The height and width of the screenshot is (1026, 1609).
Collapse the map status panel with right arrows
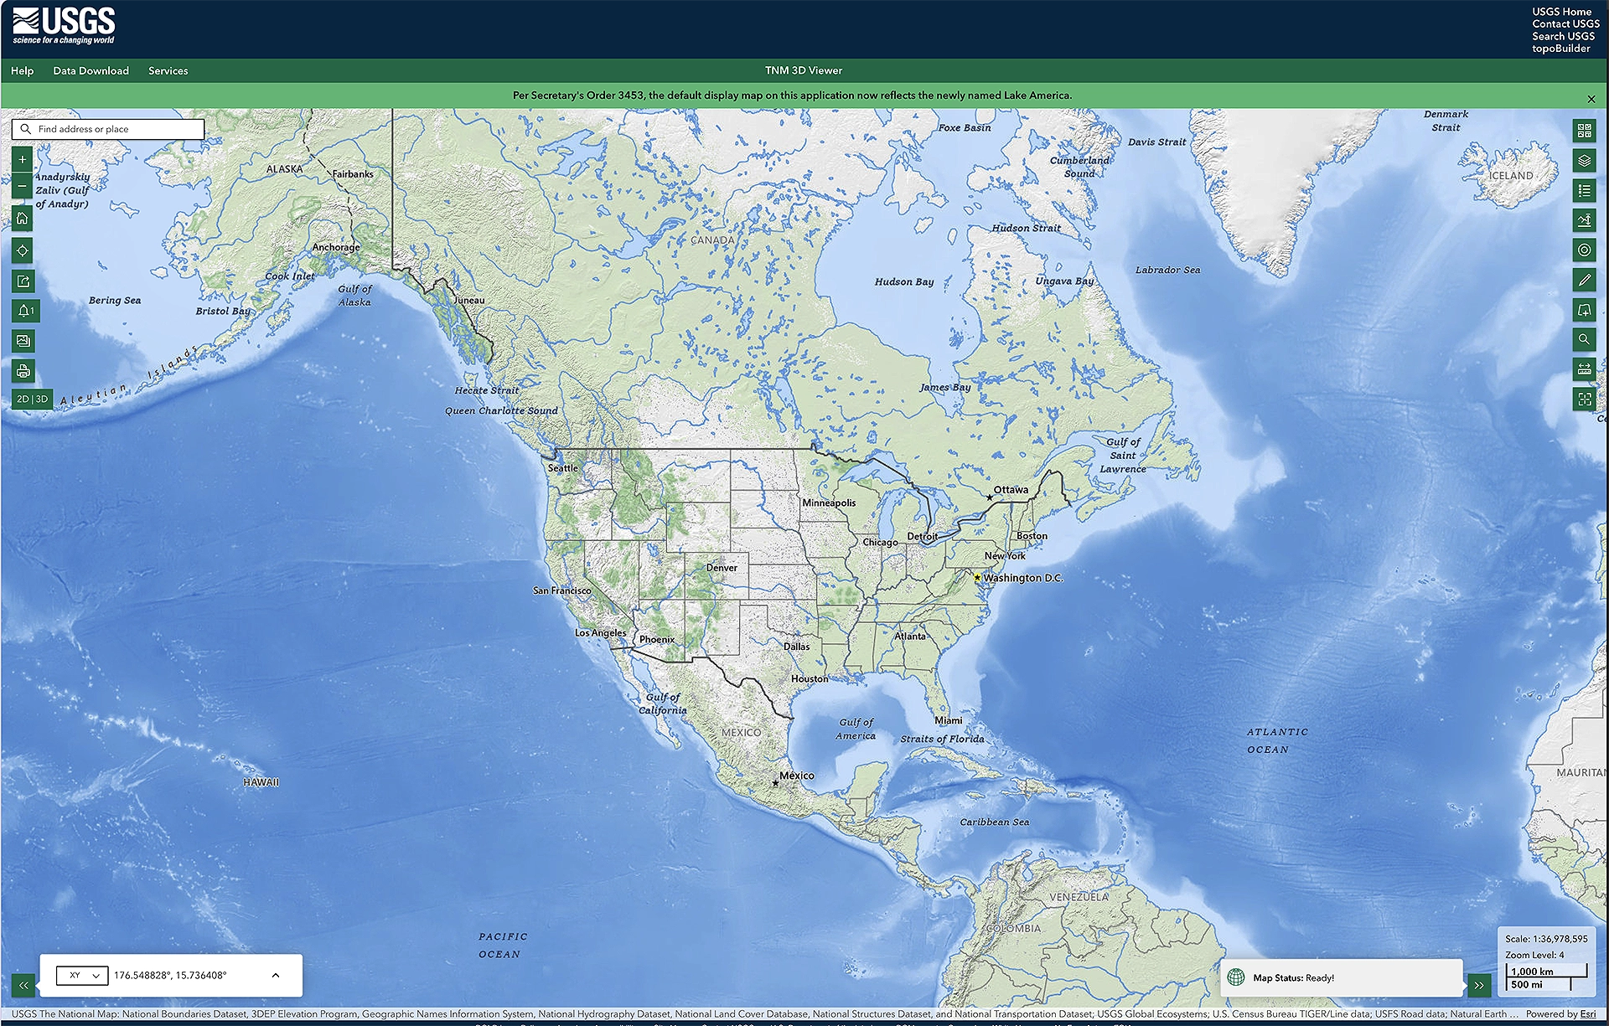coord(1479,985)
